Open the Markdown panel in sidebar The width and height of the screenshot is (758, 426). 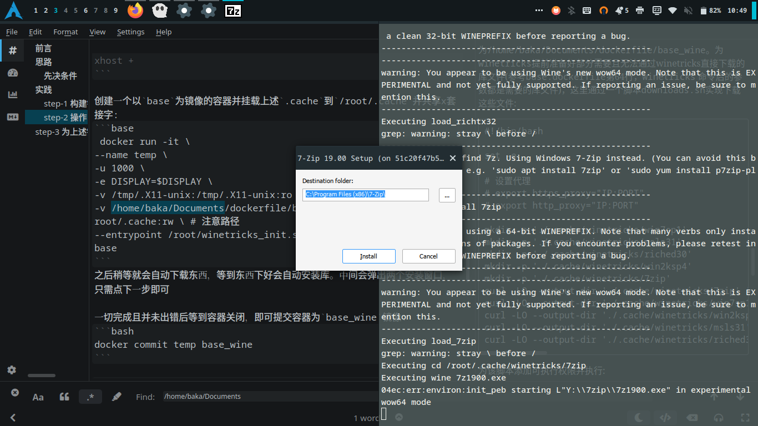tap(12, 117)
